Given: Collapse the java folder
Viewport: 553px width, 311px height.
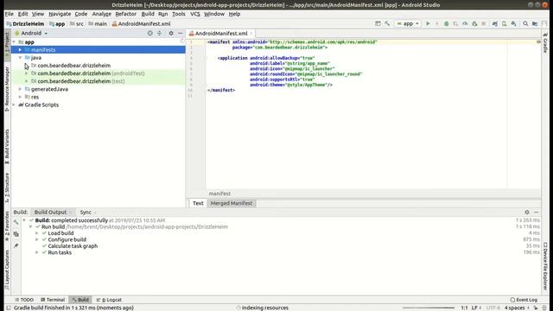Looking at the screenshot, I should pos(20,58).
